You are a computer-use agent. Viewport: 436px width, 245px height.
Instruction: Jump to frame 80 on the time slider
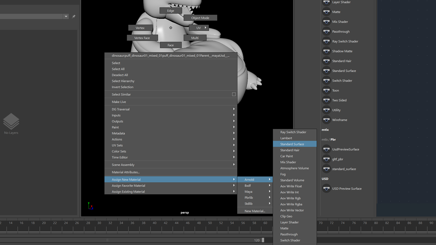[376, 223]
